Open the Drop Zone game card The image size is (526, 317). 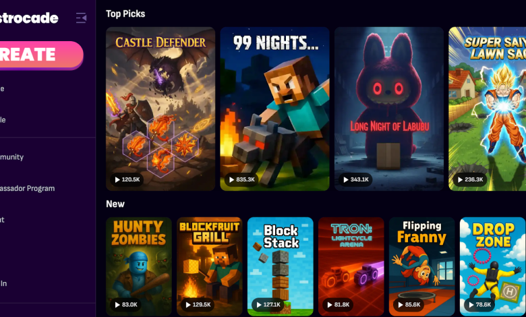(x=492, y=266)
